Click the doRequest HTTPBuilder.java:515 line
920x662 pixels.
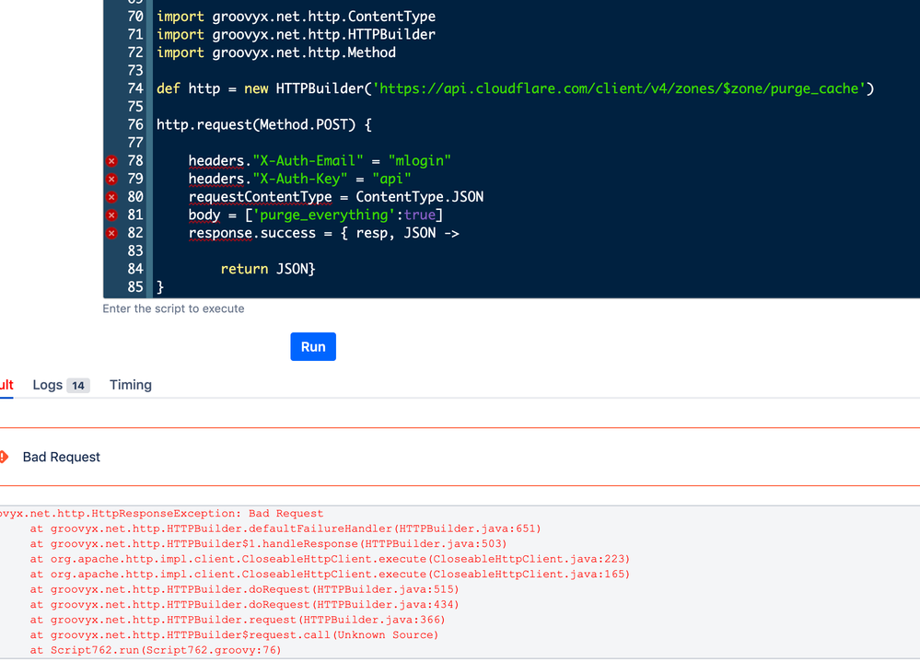click(x=244, y=590)
